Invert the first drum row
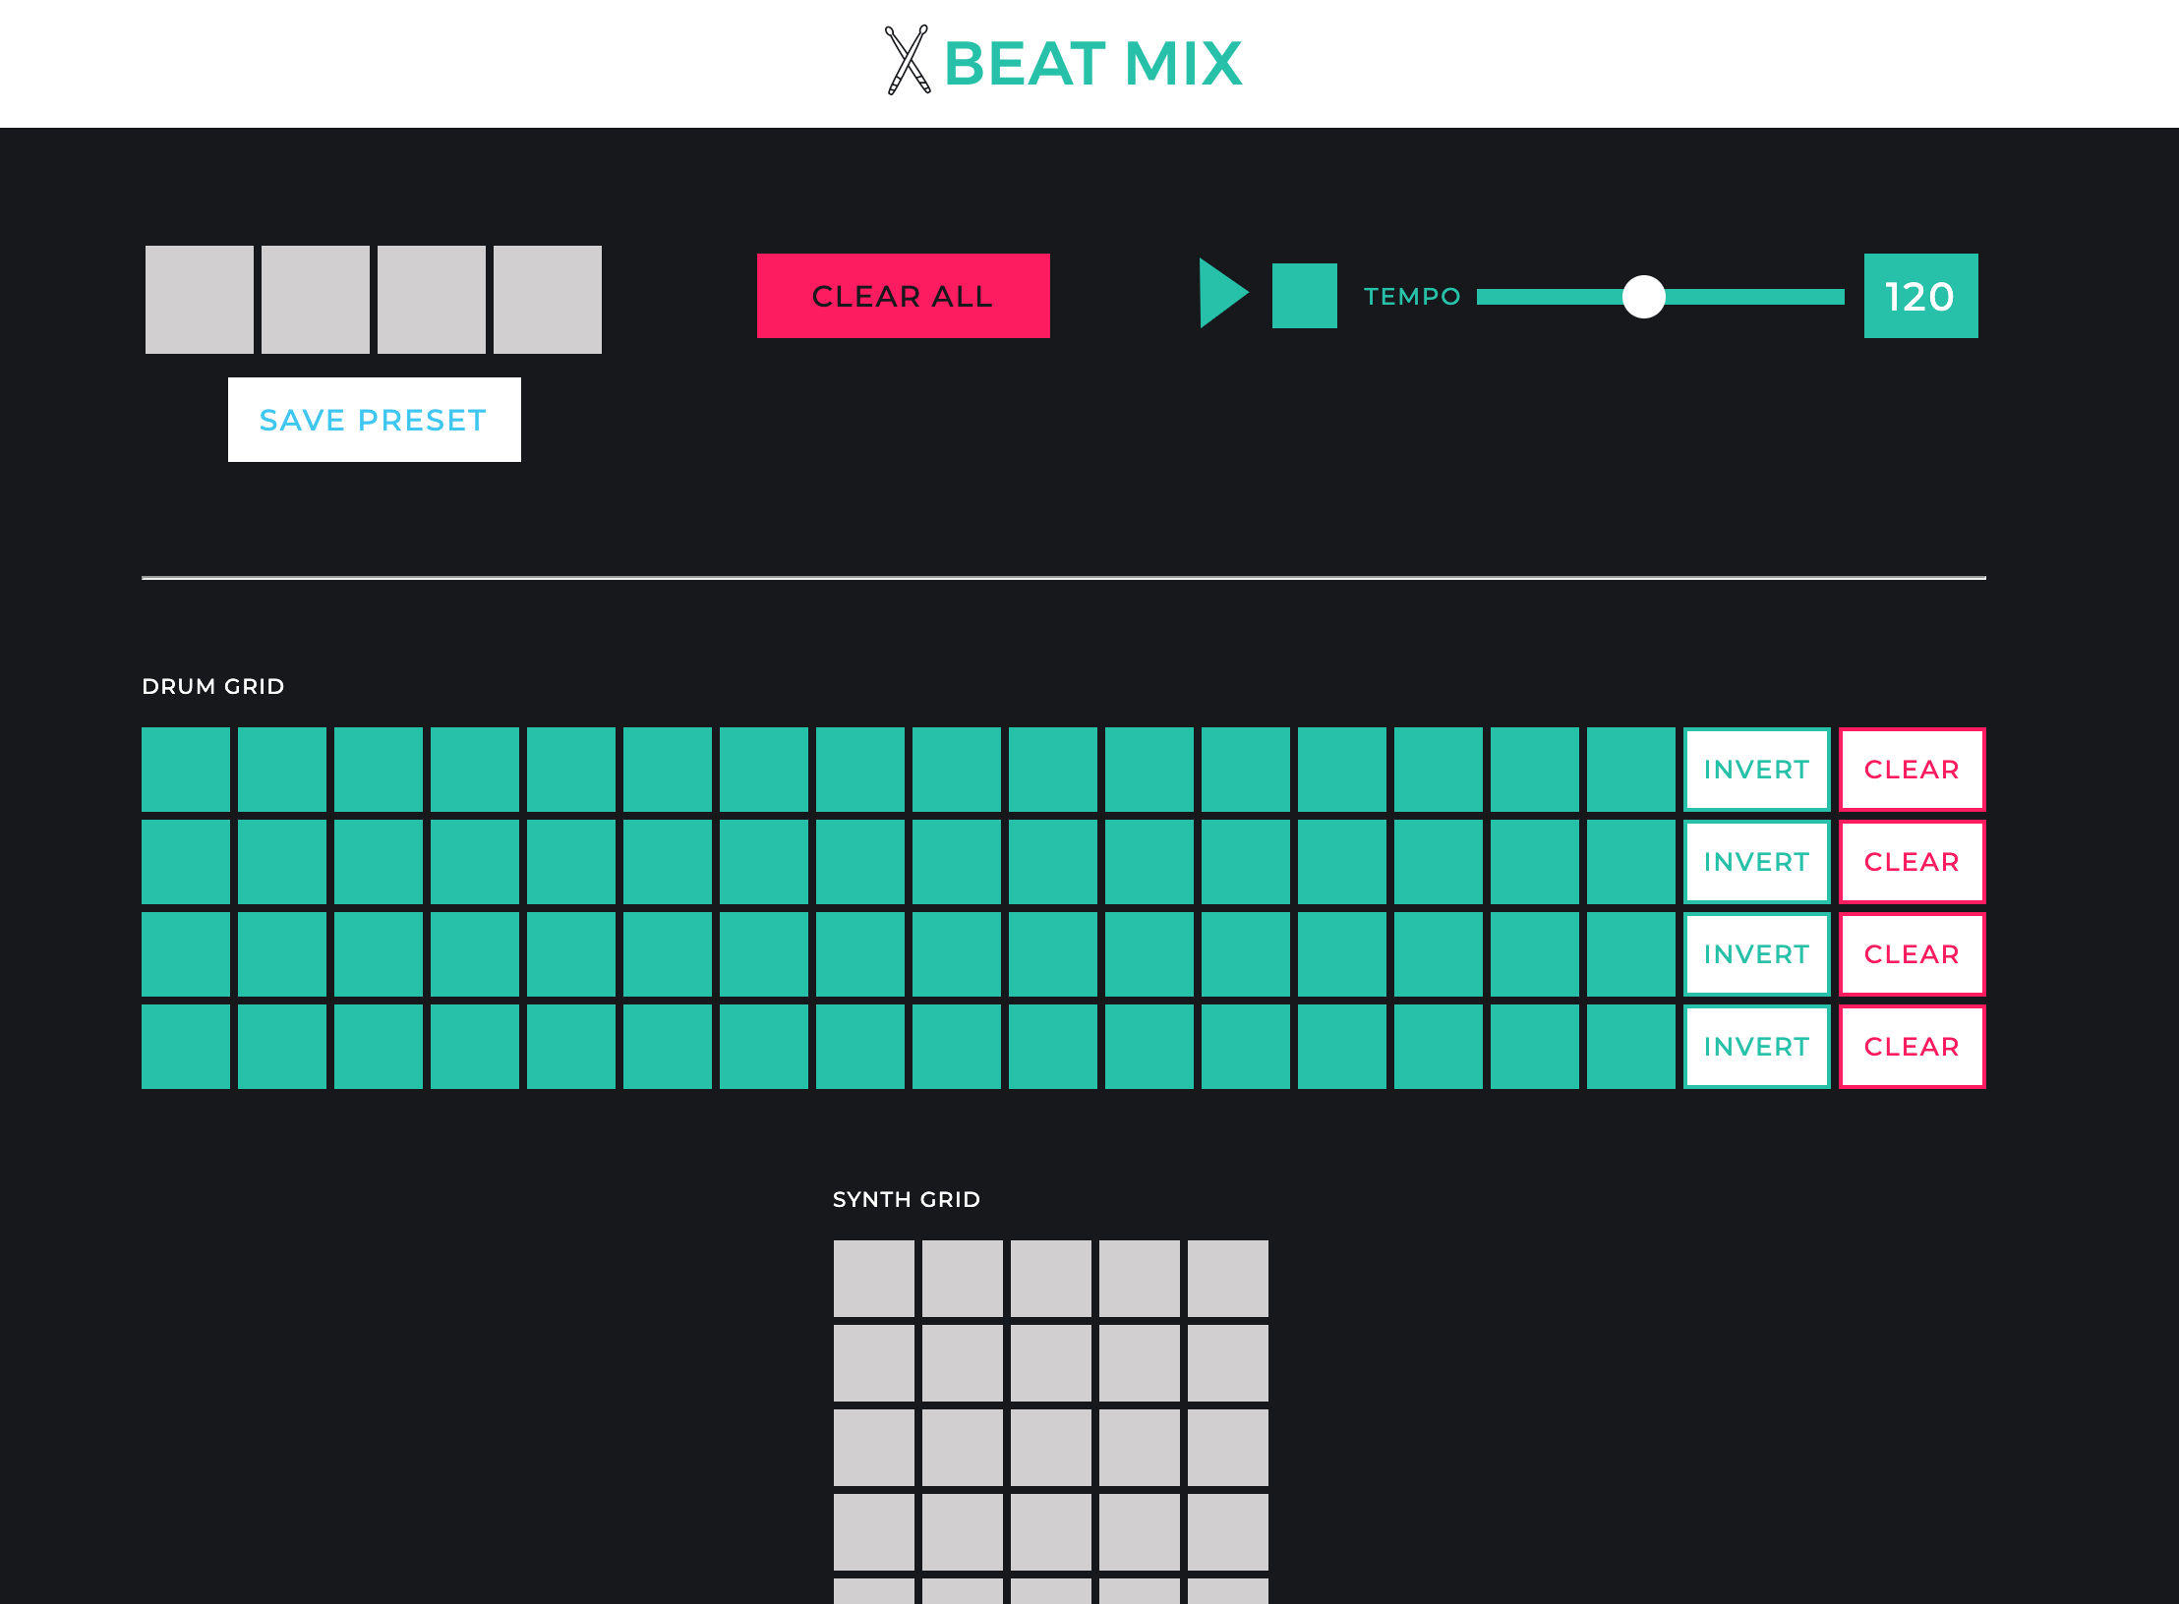2179x1604 pixels. tap(1756, 770)
